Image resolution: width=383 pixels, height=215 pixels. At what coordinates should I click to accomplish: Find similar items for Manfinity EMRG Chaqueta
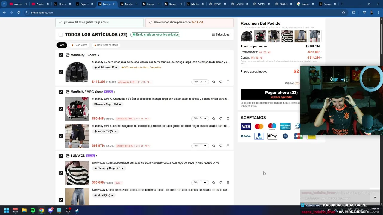tap(213, 119)
